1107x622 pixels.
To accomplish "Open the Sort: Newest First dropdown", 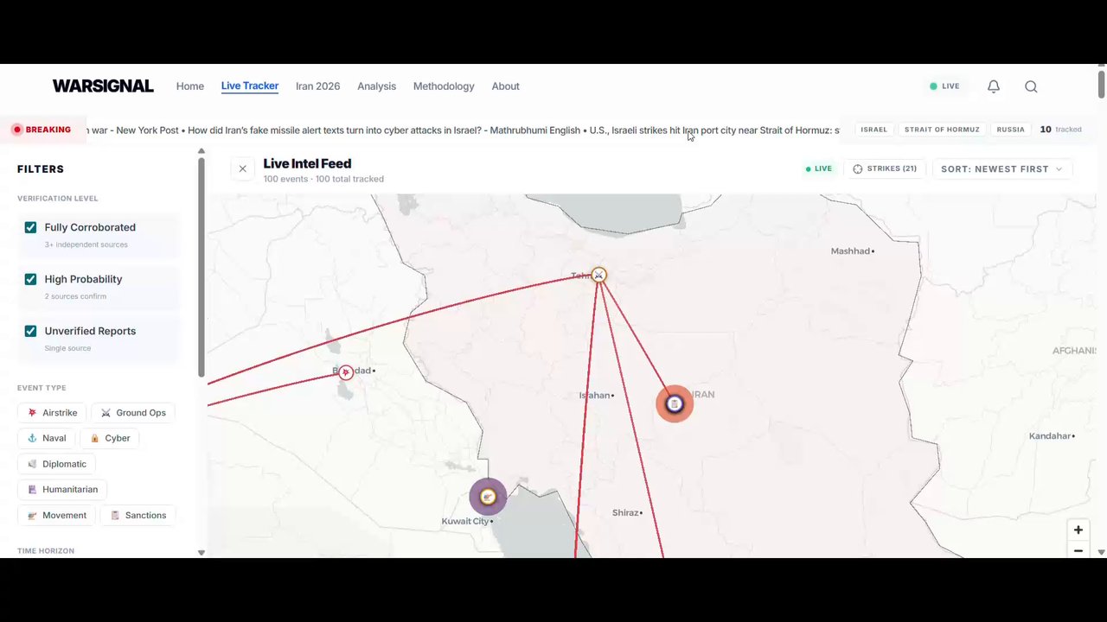I will pos(1001,169).
